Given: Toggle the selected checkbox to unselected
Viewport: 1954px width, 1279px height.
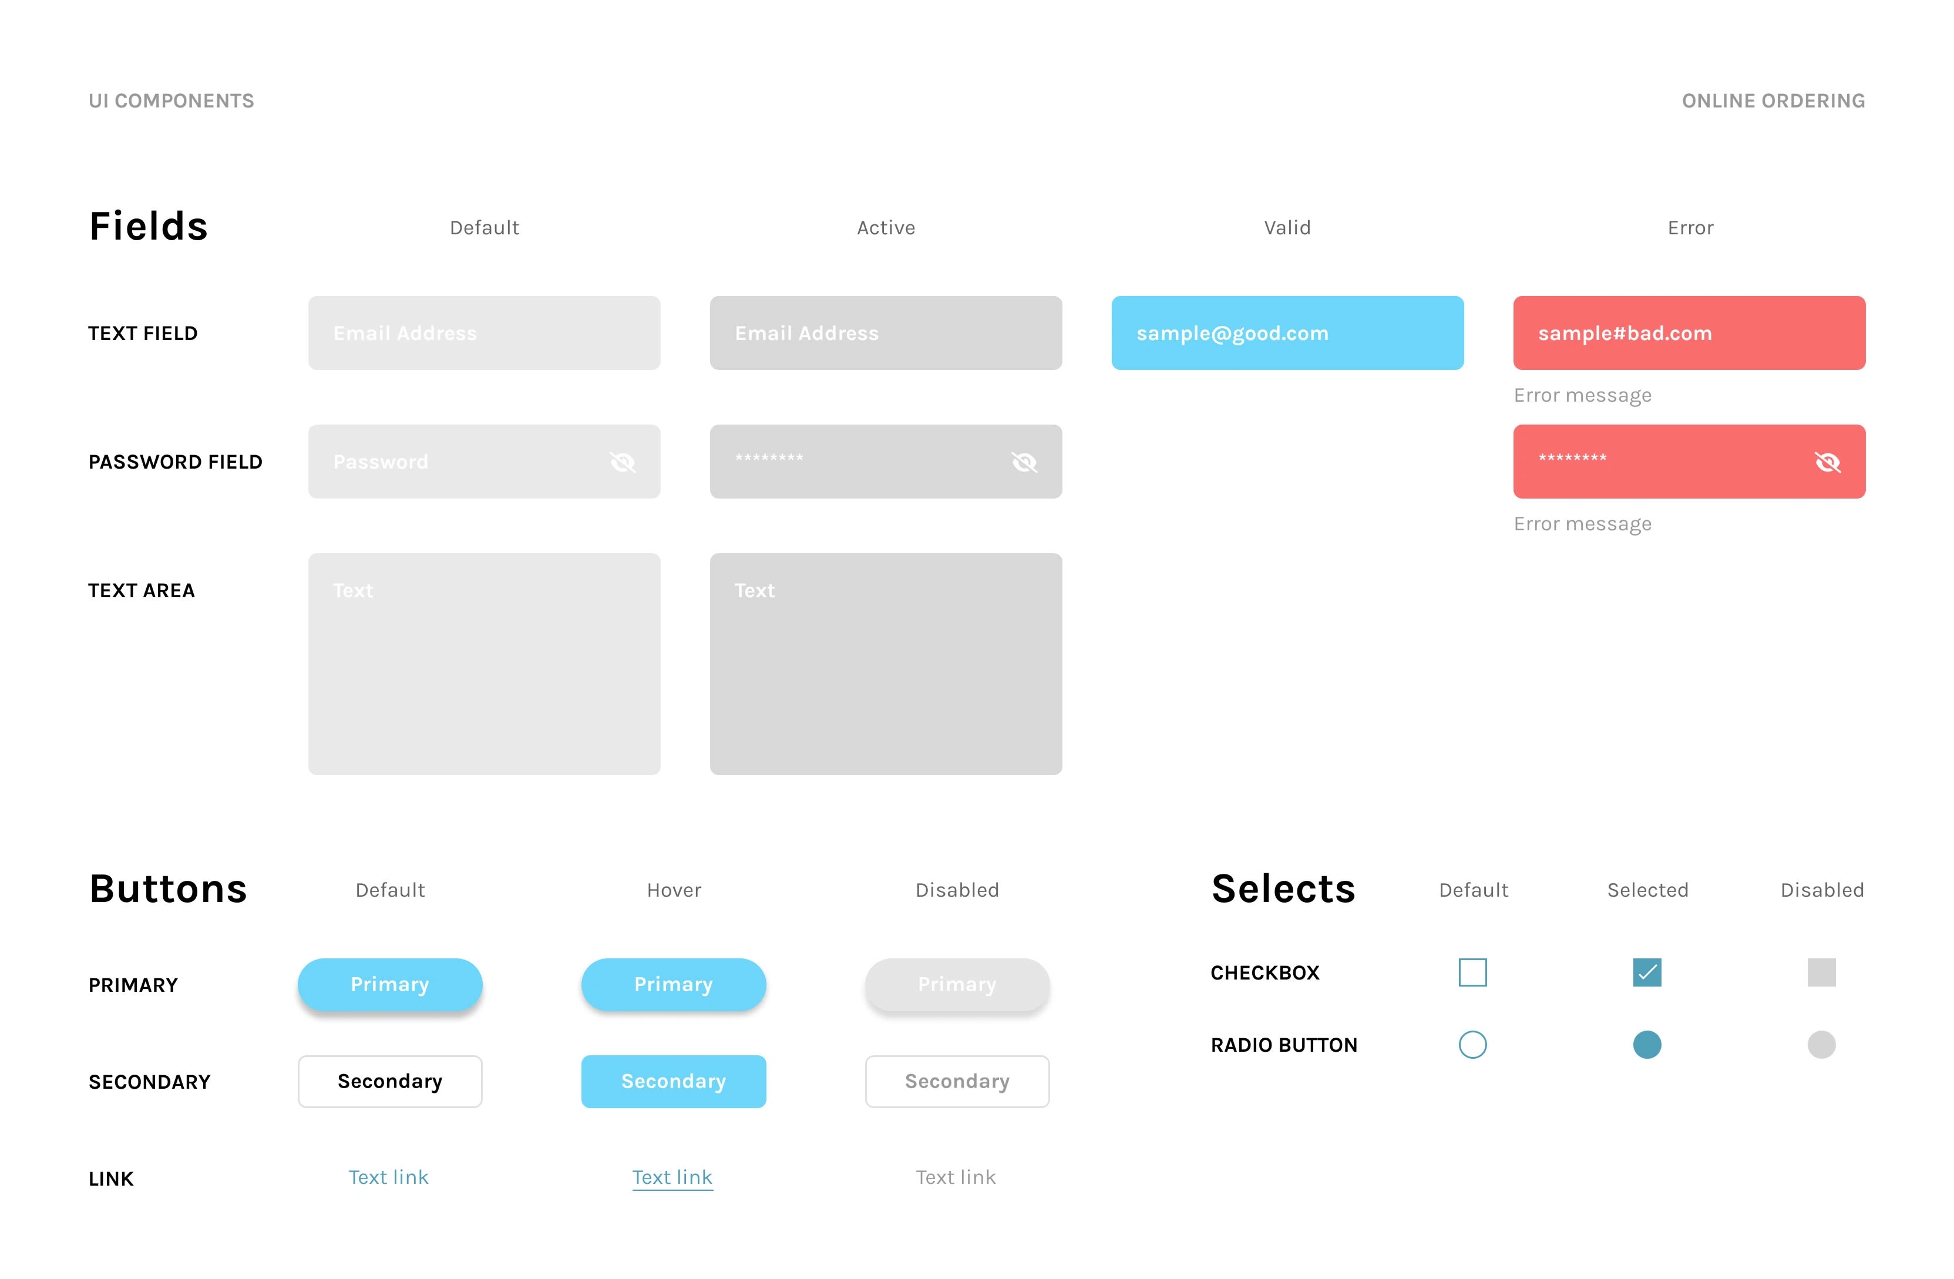Looking at the screenshot, I should 1646,972.
